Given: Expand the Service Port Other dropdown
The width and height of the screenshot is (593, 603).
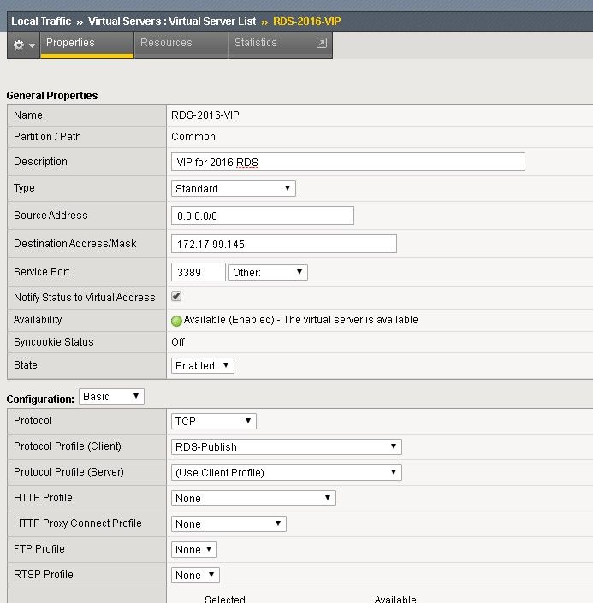Looking at the screenshot, I should [x=268, y=273].
